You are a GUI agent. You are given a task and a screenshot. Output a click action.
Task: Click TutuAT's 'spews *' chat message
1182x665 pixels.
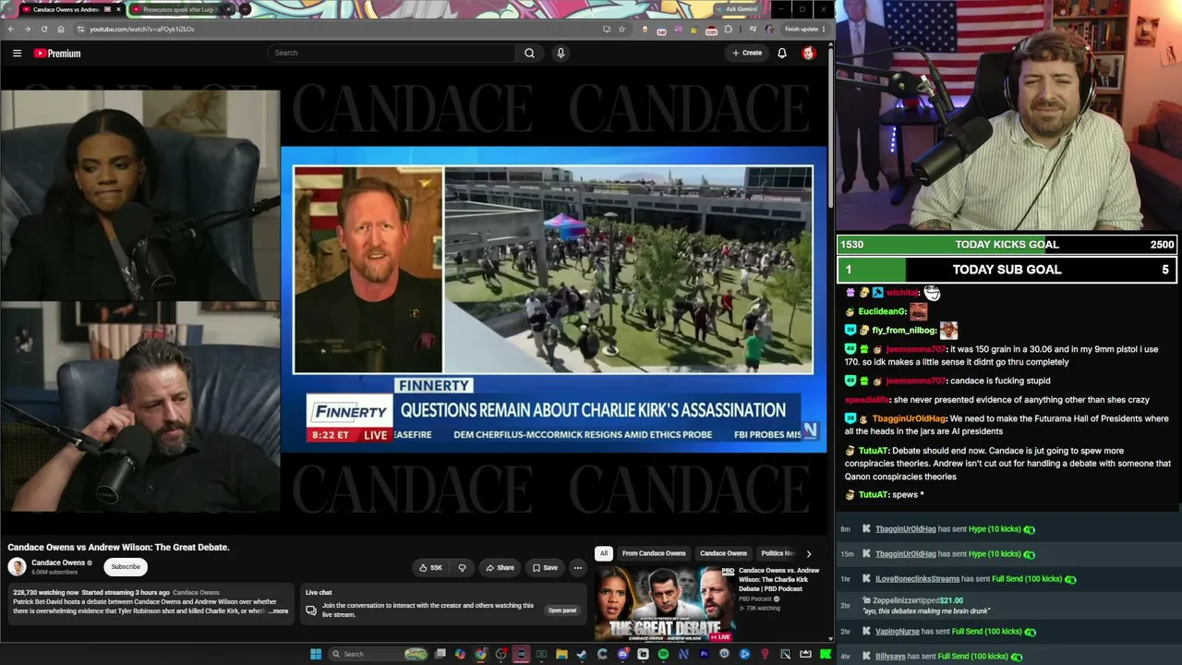(909, 495)
